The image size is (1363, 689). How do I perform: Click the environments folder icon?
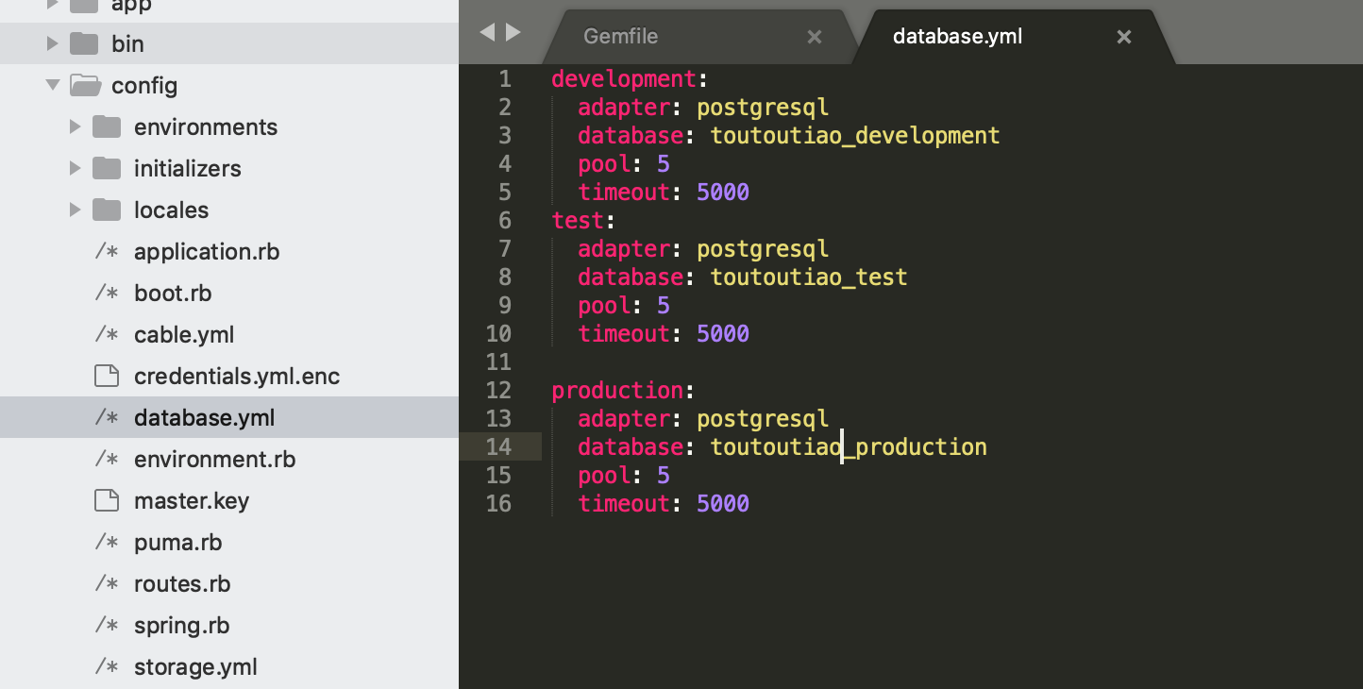pos(107,126)
